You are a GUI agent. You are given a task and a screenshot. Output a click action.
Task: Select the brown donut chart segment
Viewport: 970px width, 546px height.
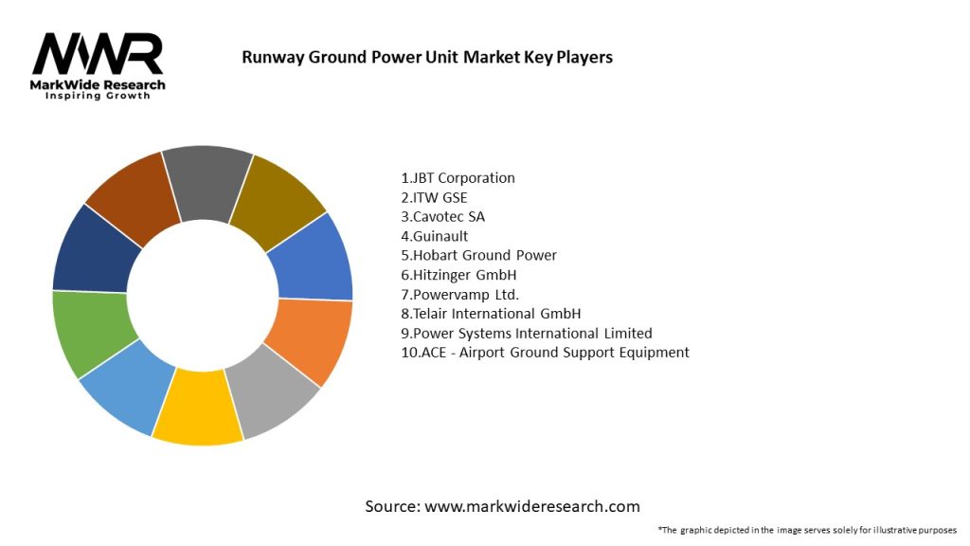pos(135,197)
